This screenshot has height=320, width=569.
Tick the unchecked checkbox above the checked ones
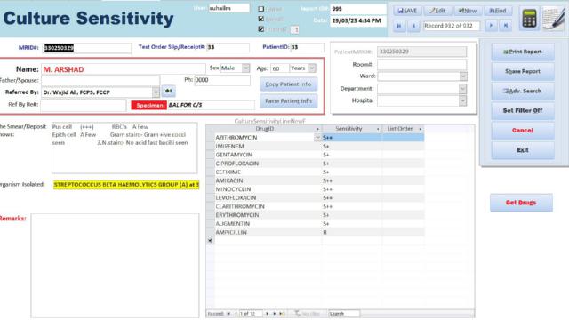pos(260,9)
